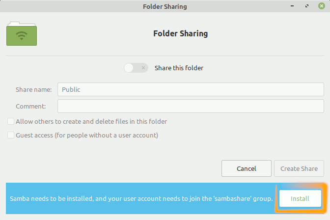Click into the empty Comment field
The height and width of the screenshot is (220, 330).
coord(191,106)
